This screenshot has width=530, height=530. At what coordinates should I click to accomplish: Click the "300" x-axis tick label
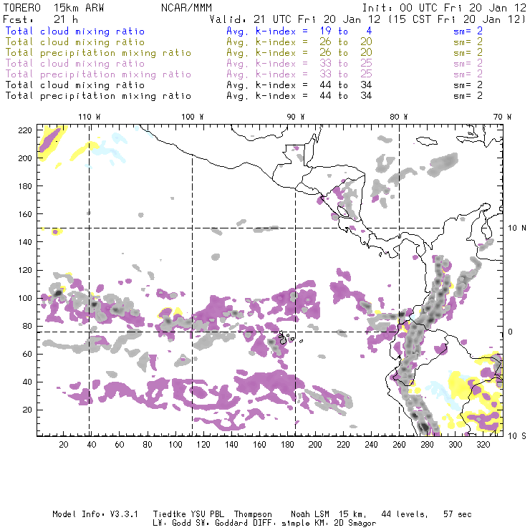click(x=456, y=445)
